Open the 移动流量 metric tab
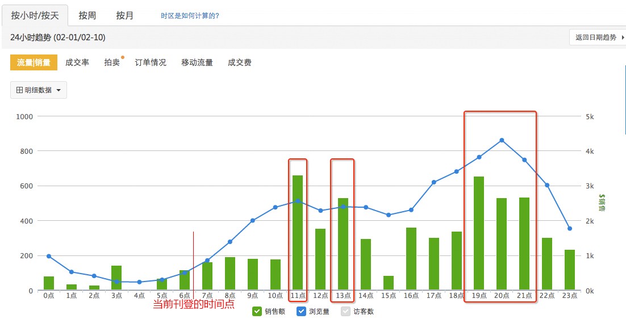 197,62
